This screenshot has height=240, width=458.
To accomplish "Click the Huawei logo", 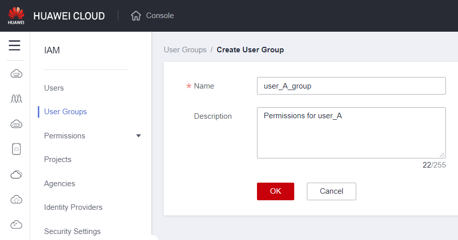I will click(16, 16).
